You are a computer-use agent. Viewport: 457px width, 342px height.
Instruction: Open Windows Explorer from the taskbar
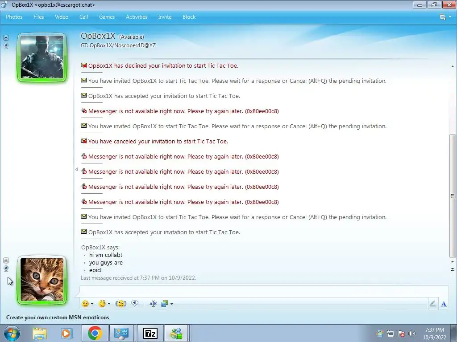tap(40, 333)
